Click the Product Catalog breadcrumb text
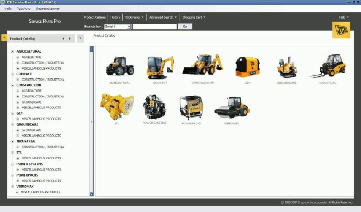Image resolution: width=361 pixels, height=212 pixels. [104, 35]
